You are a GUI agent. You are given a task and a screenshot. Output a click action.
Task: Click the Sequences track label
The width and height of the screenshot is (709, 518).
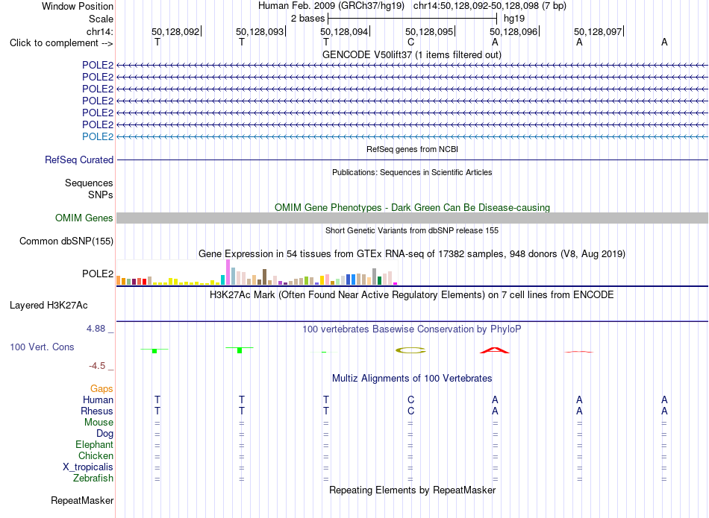pyautogui.click(x=89, y=183)
